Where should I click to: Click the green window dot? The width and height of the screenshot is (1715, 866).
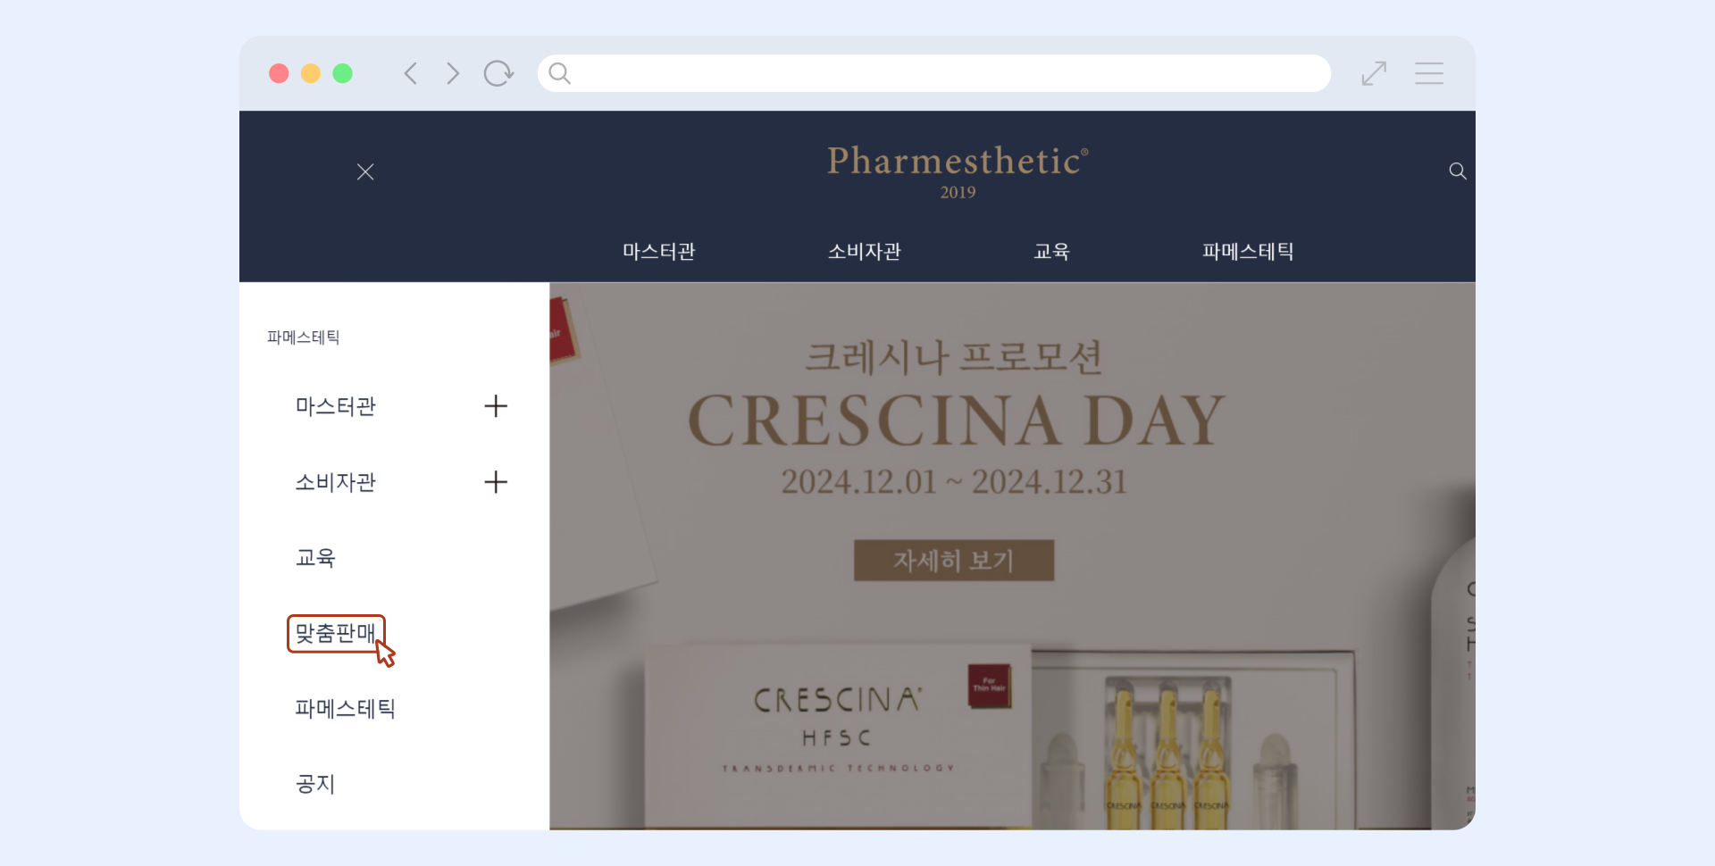click(x=342, y=73)
